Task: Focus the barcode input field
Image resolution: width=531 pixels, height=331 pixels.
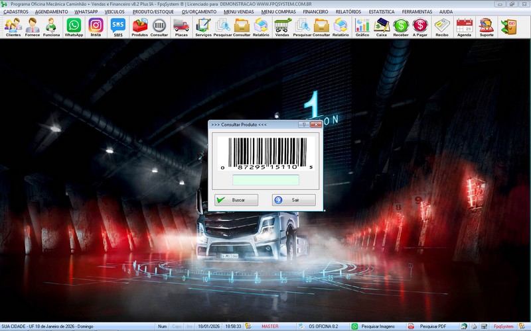Action: tap(265, 180)
